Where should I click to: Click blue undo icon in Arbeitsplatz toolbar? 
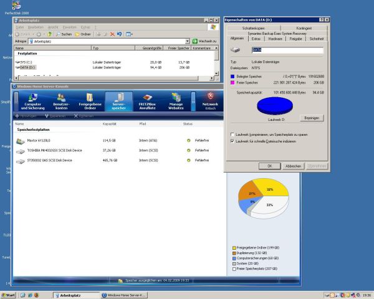(119, 34)
